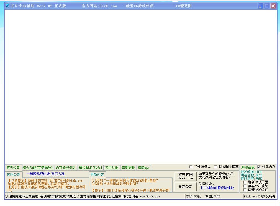The image size is (280, 206).
Task: Switch to the 首页公告 tab
Action: coord(13,168)
